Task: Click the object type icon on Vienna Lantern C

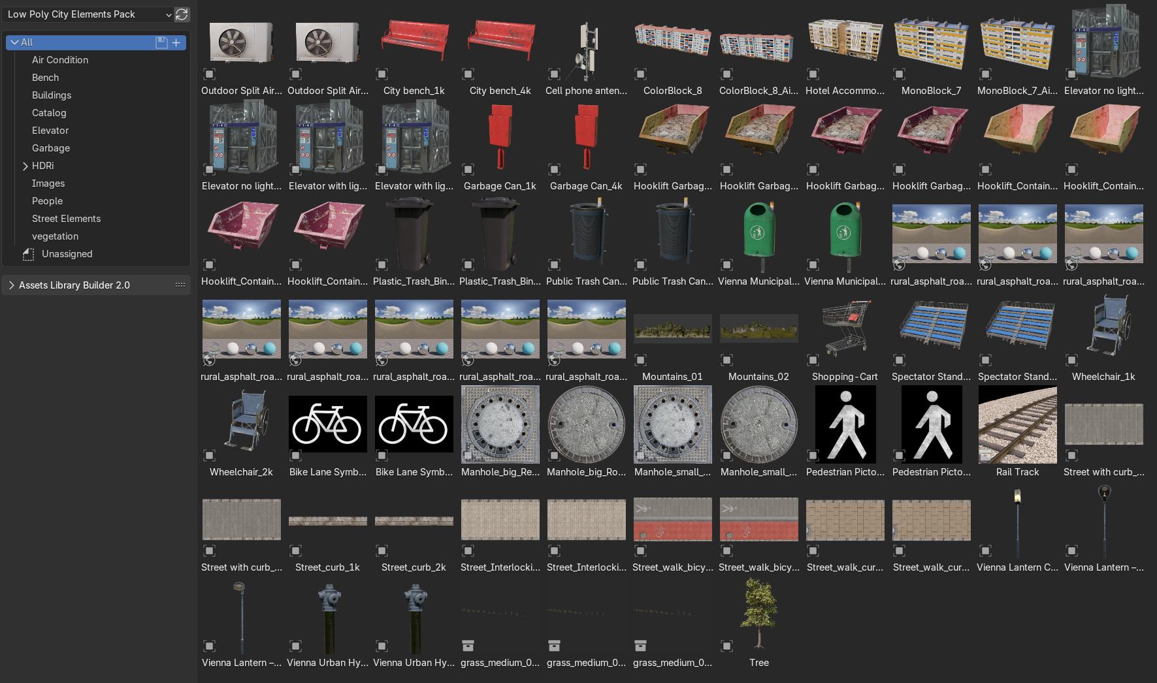Action: 985,551
